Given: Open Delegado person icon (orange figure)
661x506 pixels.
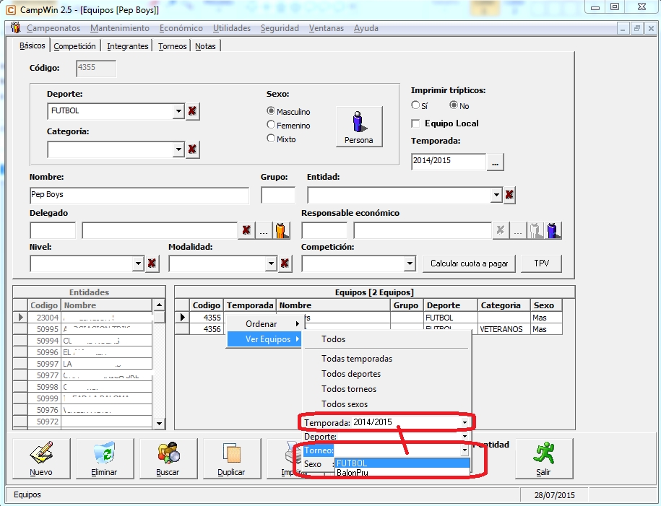Looking at the screenshot, I should click(281, 230).
